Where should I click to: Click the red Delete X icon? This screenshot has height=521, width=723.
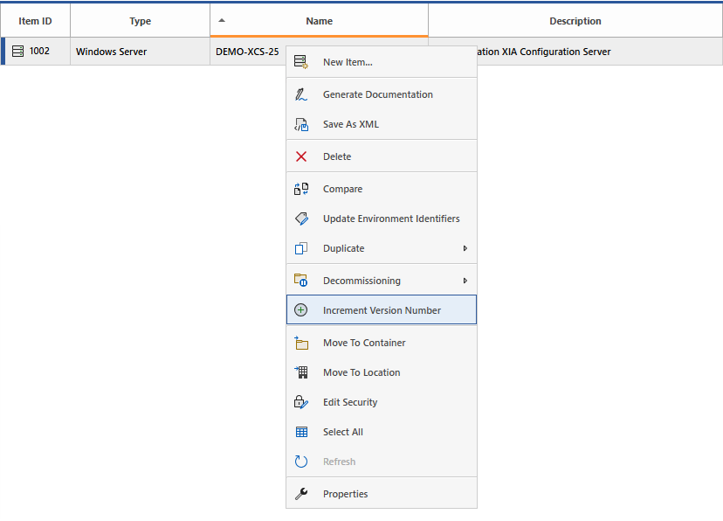pyautogui.click(x=301, y=156)
